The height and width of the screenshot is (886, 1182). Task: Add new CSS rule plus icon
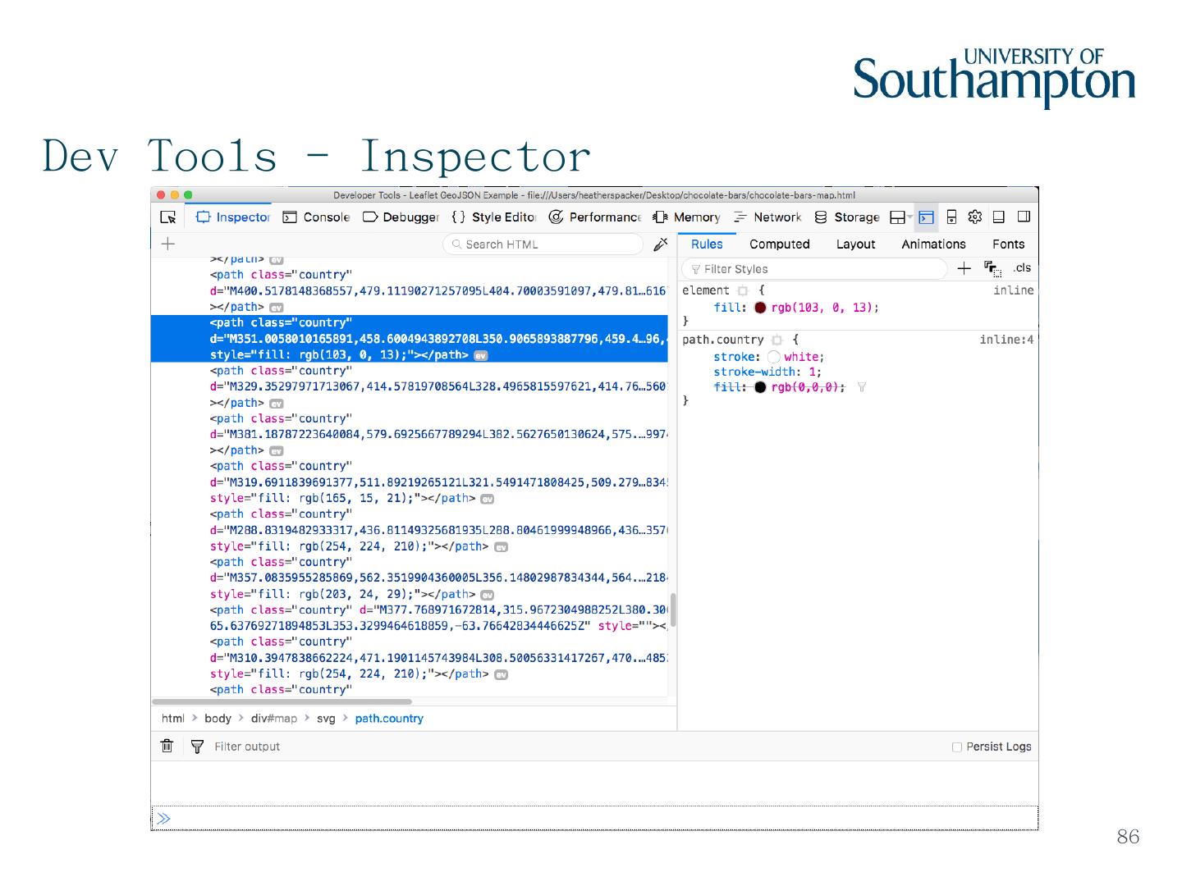[x=964, y=268]
